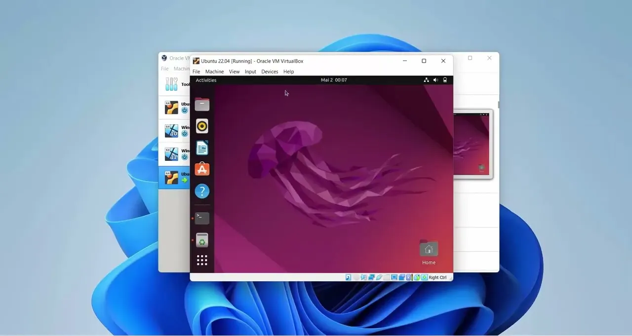This screenshot has width=632, height=336.
Task: Click the Right Ctrl host key label
Action: [x=437, y=277]
